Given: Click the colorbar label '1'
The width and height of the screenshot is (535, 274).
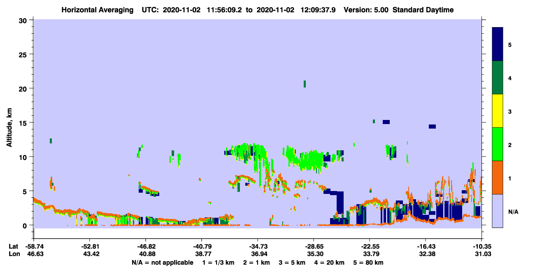Looking at the screenshot, I should click(x=510, y=178).
